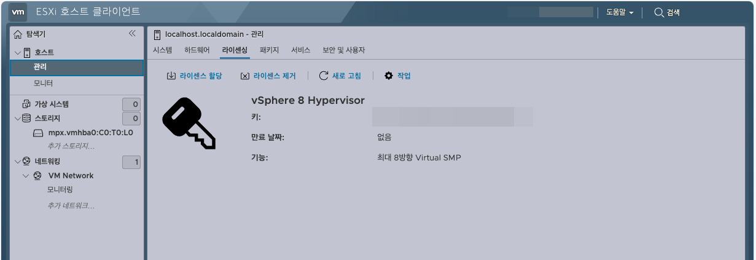Image resolution: width=756 pixels, height=260 pixels.
Task: Collapse the navigator panel with double chevron
Action: pyautogui.click(x=132, y=34)
